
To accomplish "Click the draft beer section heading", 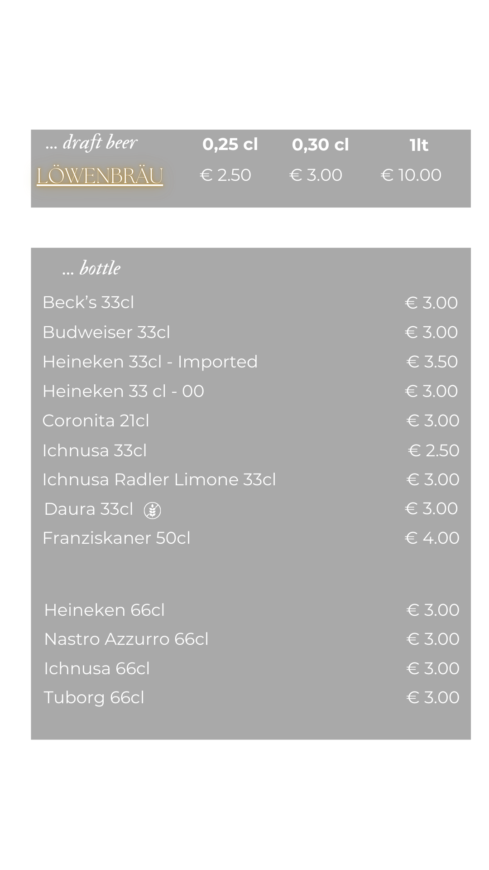I will (x=91, y=143).
